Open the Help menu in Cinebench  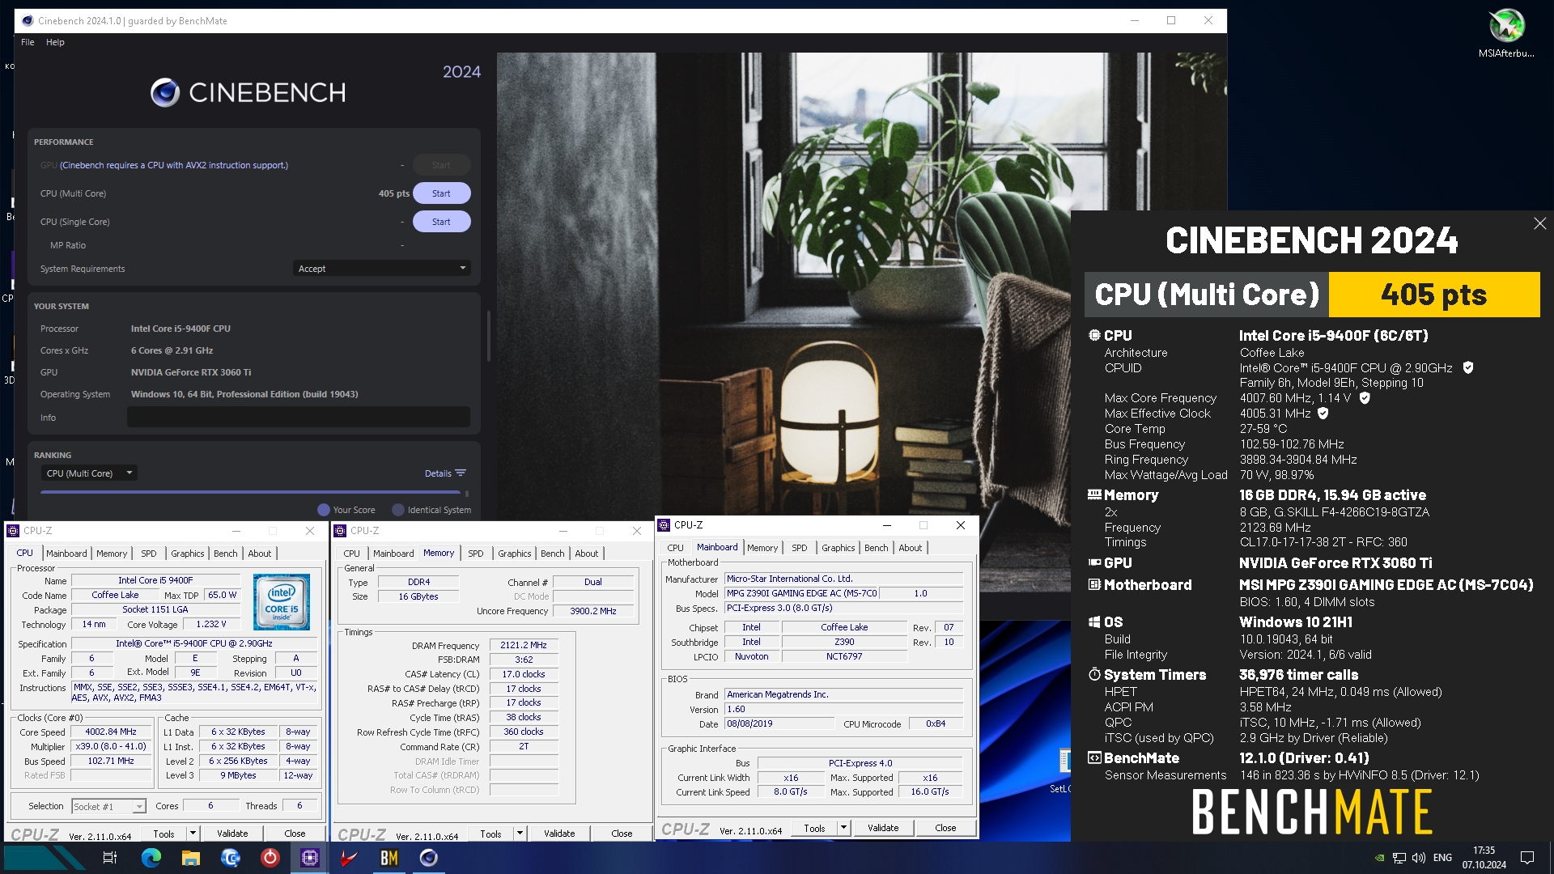[x=55, y=42]
